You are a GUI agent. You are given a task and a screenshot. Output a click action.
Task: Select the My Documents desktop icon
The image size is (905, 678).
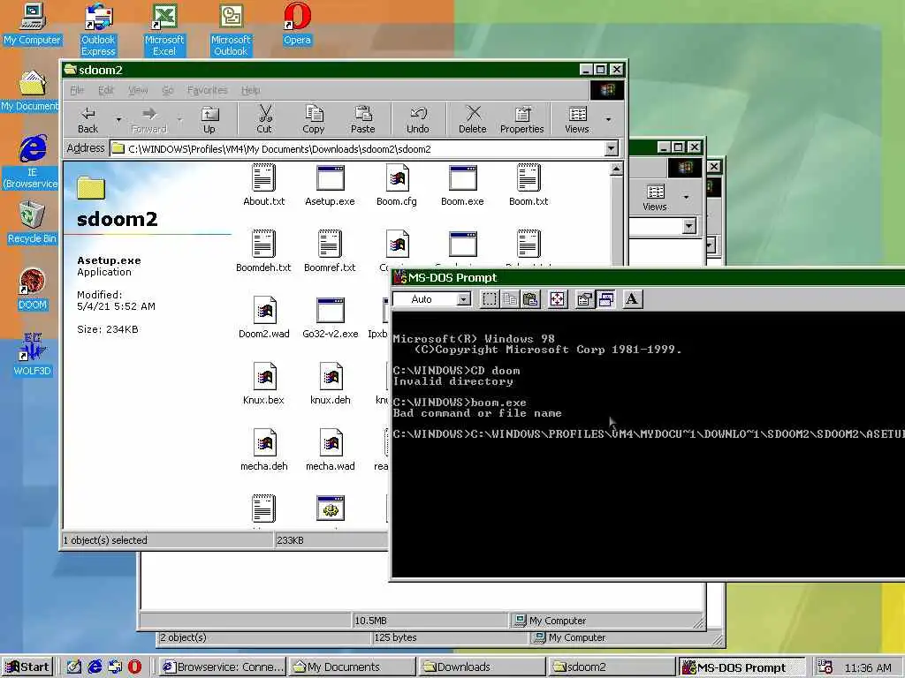coord(30,90)
